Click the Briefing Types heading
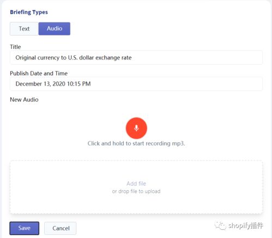Viewport: 272px width, 238px height. (29, 12)
